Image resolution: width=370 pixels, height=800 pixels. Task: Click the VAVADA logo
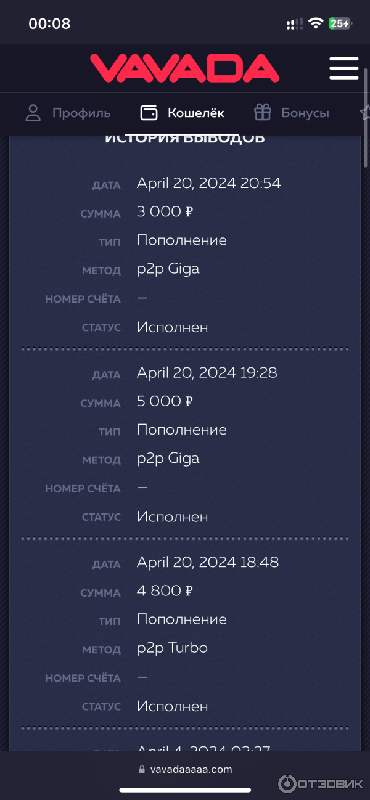(x=184, y=68)
